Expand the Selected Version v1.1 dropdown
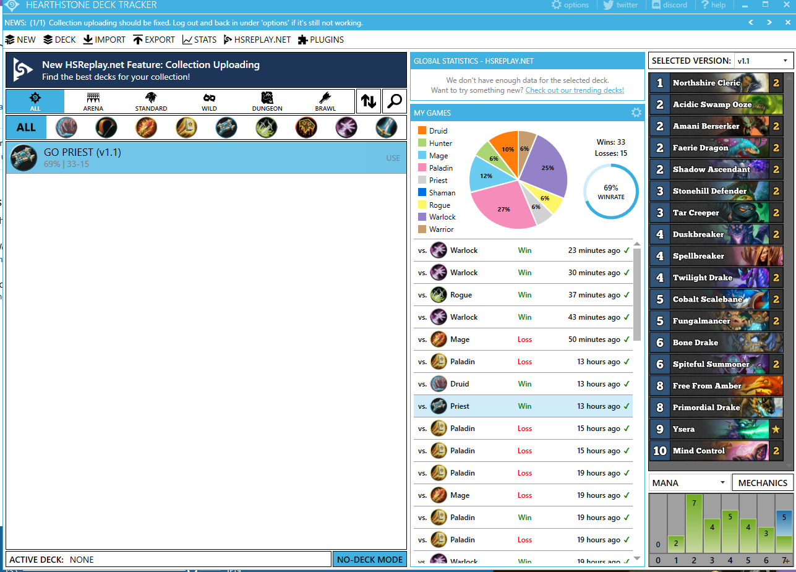The width and height of the screenshot is (796, 572). [764, 61]
